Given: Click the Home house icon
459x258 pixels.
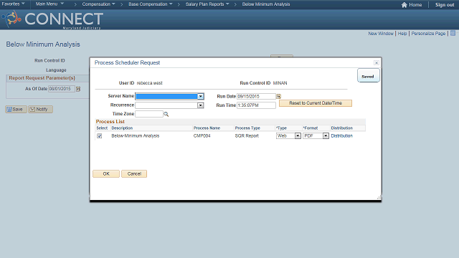Looking at the screenshot, I should tap(404, 5).
